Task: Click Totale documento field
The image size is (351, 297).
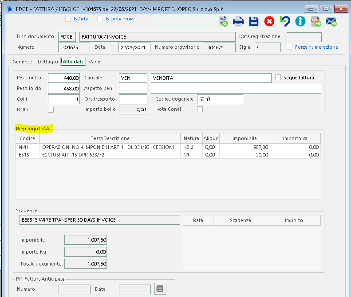Action: [x=86, y=264]
